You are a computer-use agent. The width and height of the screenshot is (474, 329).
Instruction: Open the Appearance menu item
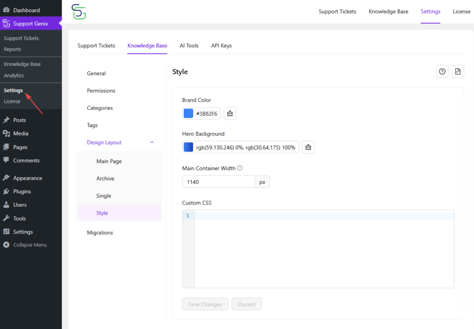point(31,178)
